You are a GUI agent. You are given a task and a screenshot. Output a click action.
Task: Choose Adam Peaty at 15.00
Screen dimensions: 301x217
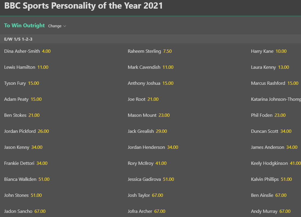tap(36, 99)
